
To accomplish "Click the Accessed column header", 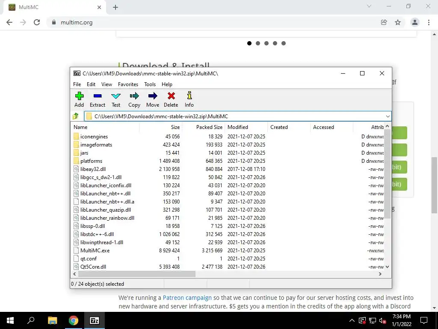I will [332, 127].
